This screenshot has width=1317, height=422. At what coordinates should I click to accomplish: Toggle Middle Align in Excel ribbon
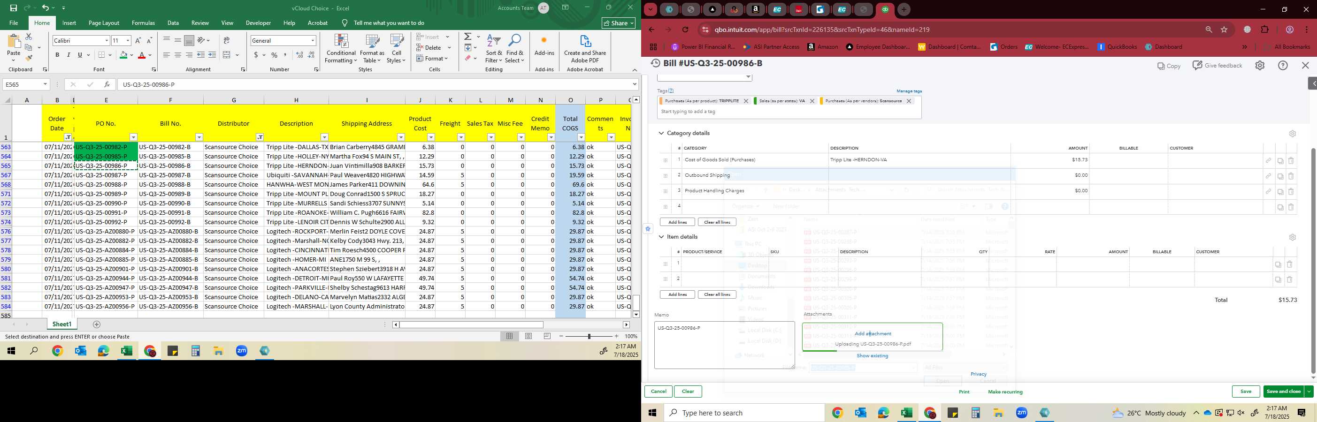[x=177, y=40]
